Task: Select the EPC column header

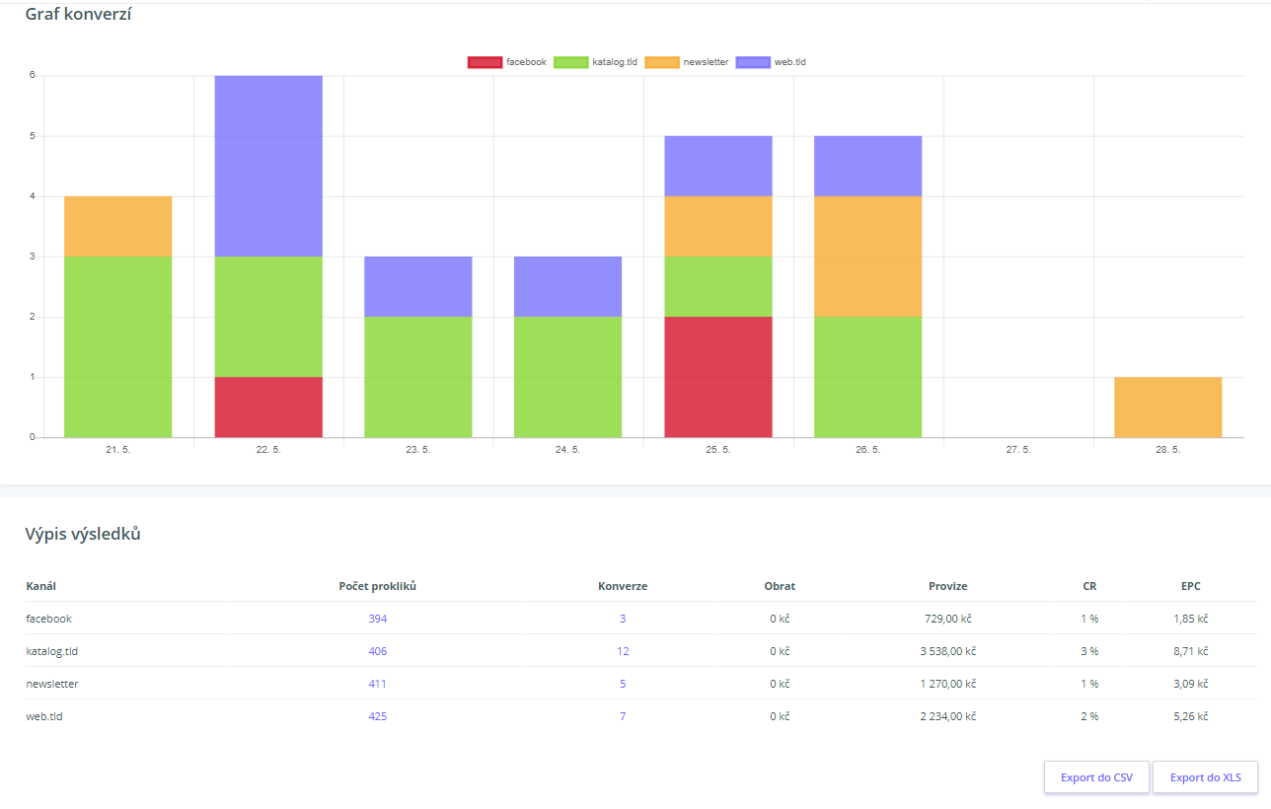Action: pyautogui.click(x=1191, y=586)
